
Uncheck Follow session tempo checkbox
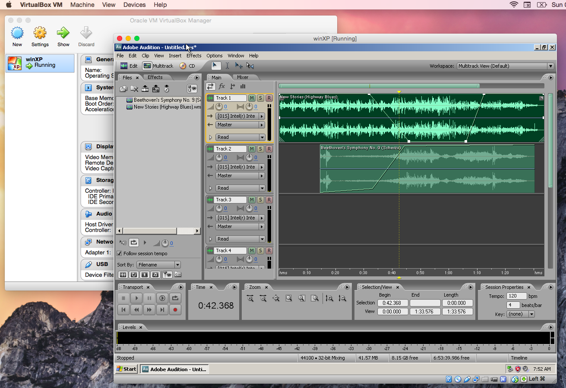[x=120, y=253]
